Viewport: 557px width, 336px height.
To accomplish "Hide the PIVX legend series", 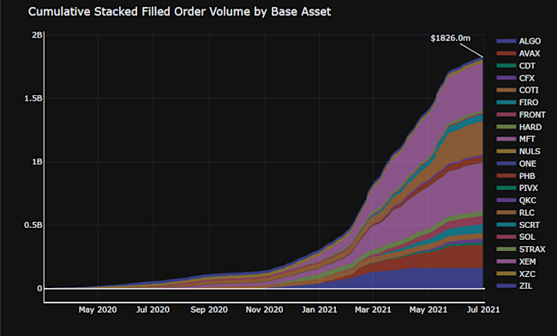I will click(518, 189).
